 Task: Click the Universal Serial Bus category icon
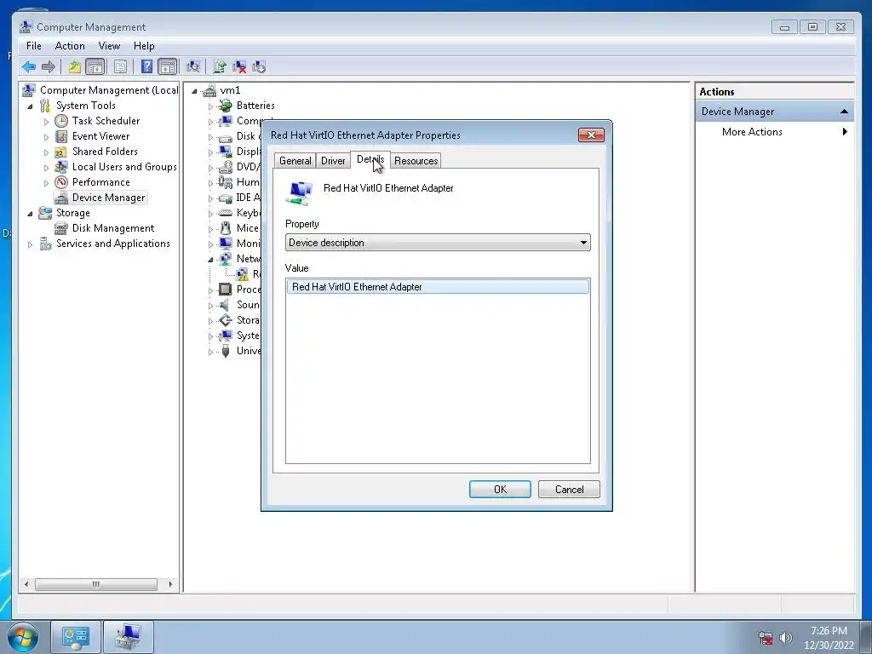[225, 351]
